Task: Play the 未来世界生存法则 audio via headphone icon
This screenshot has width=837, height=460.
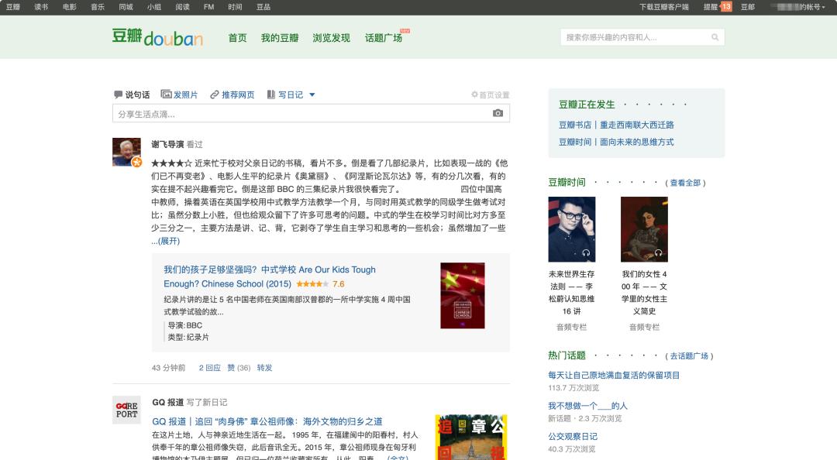Action: [585, 253]
